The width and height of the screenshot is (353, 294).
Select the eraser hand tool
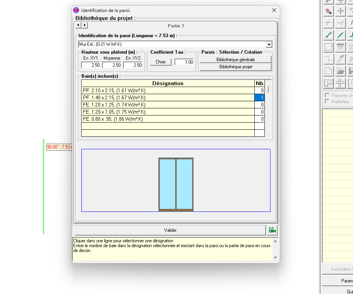(x=329, y=11)
